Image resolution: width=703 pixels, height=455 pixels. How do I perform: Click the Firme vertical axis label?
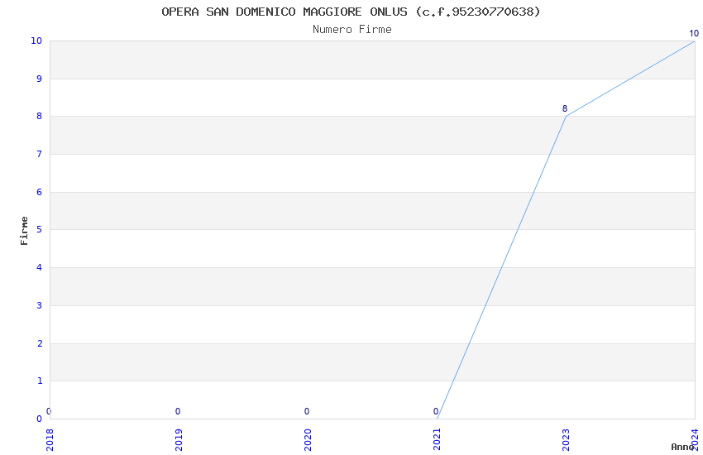pos(24,231)
